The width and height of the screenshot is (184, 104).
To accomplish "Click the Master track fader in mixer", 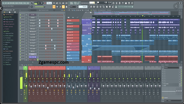I will click(26, 86).
